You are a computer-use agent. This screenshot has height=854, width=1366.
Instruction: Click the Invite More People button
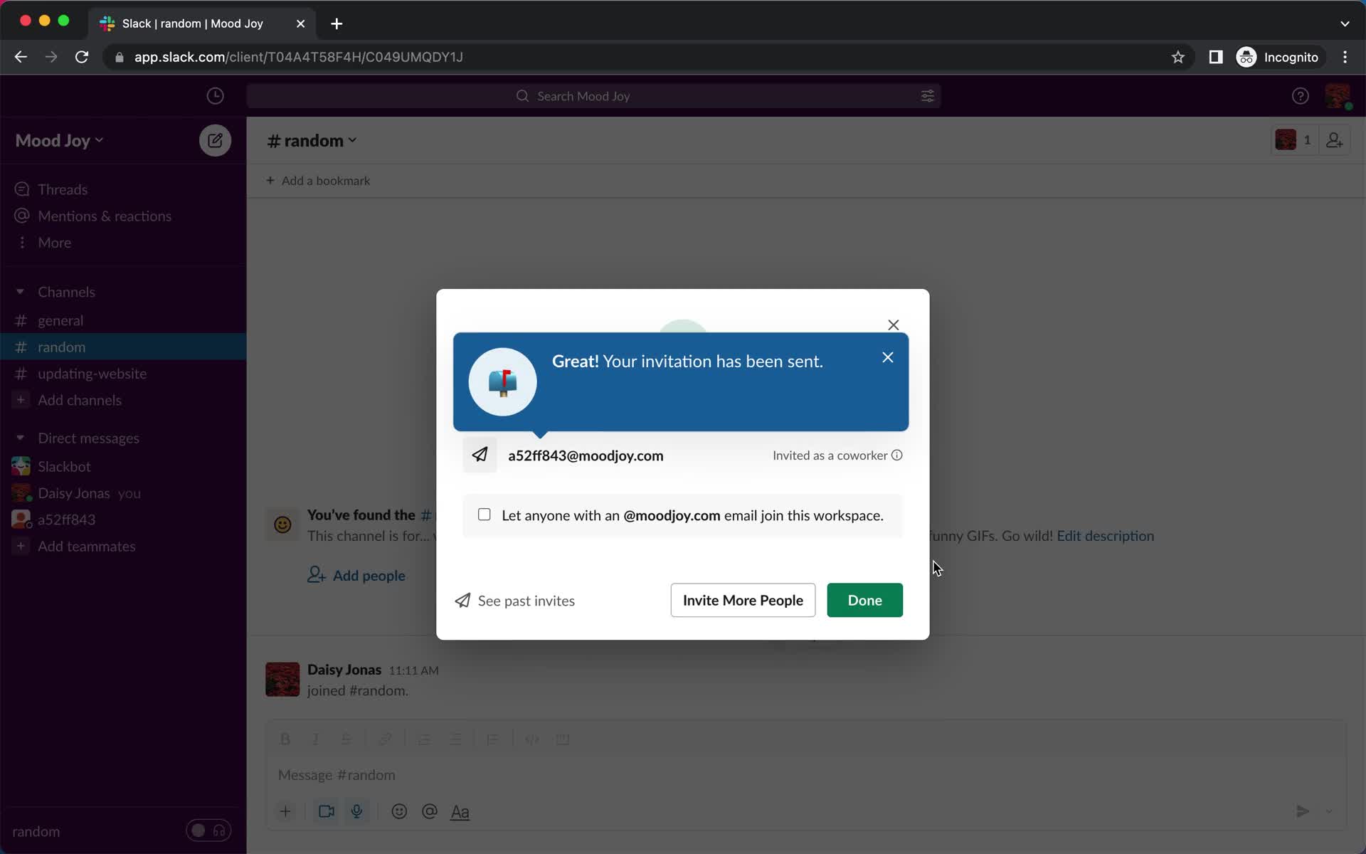point(743,600)
